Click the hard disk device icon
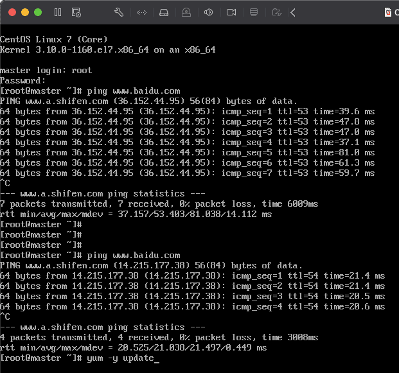 point(164,12)
